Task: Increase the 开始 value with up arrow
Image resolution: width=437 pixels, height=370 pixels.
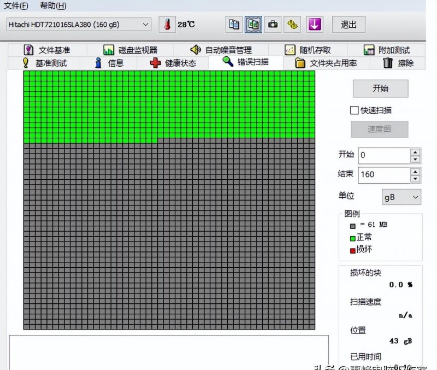Action: tap(415, 152)
